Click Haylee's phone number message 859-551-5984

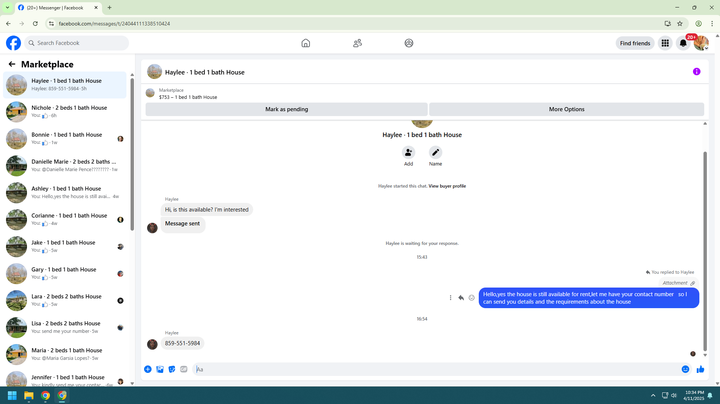coord(182,343)
